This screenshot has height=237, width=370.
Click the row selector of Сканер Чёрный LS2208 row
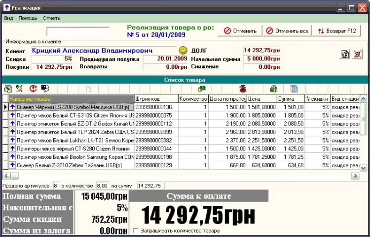[5, 107]
